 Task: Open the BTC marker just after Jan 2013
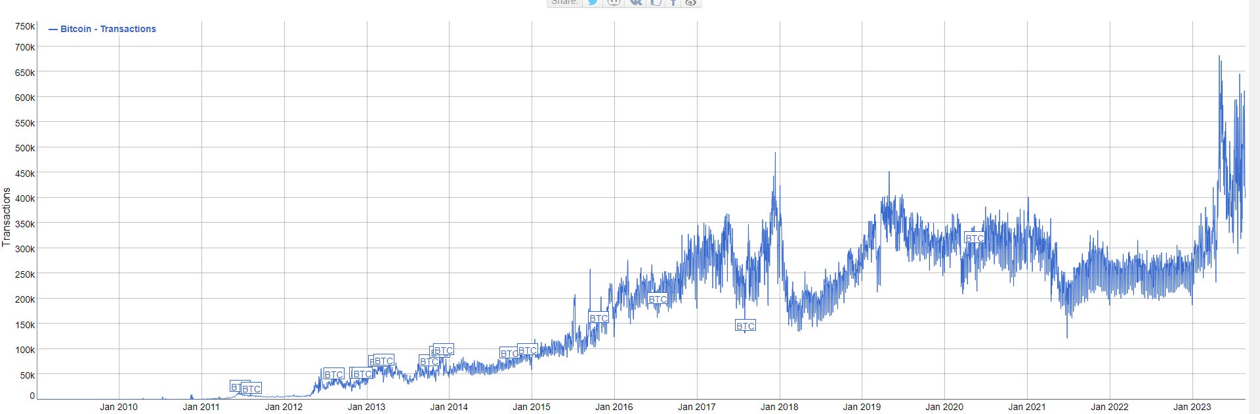[384, 361]
